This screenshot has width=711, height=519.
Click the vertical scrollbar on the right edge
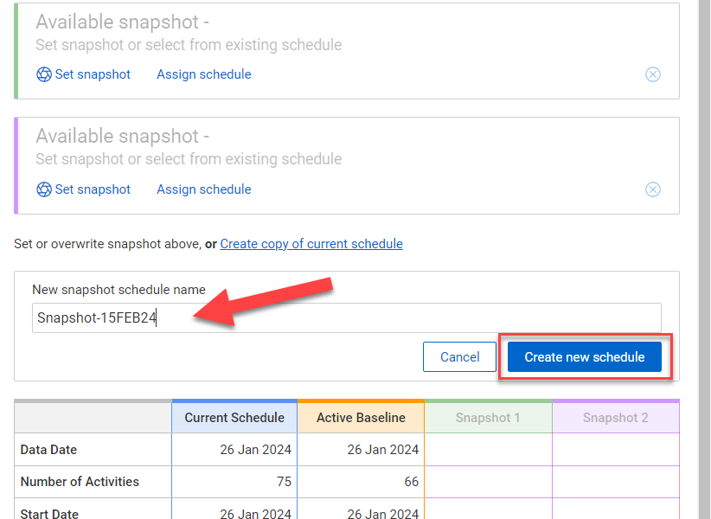pos(704,259)
